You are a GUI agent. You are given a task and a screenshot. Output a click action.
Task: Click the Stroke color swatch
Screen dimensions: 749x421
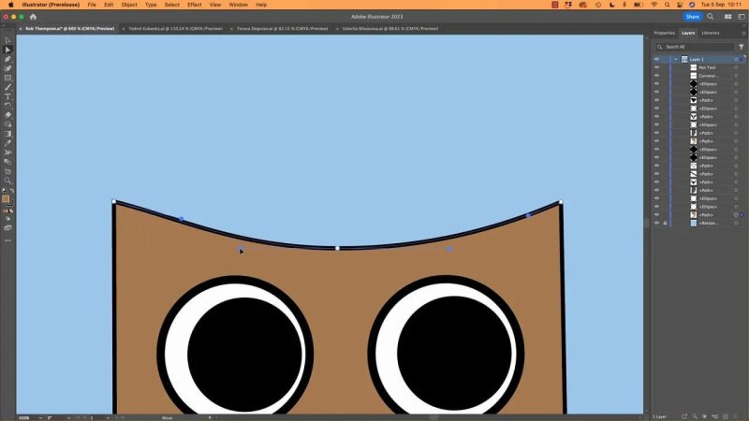(9, 202)
